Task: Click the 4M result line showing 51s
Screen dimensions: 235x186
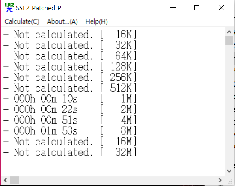Action: coord(70,120)
